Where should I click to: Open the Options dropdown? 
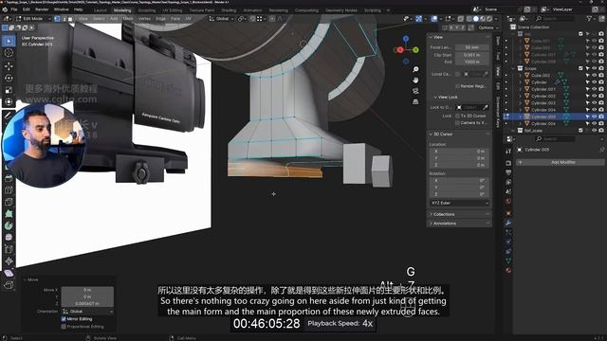pos(487,27)
